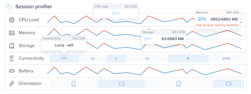Select the Connectivity signal icon
Viewport: 251px width, 94px height.
tap(12, 58)
